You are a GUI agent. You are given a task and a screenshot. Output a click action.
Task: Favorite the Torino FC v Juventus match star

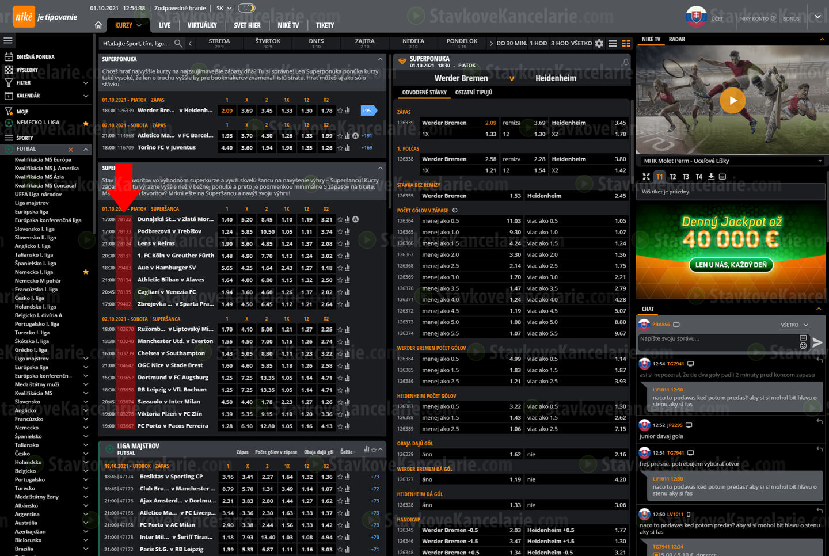tap(340, 148)
